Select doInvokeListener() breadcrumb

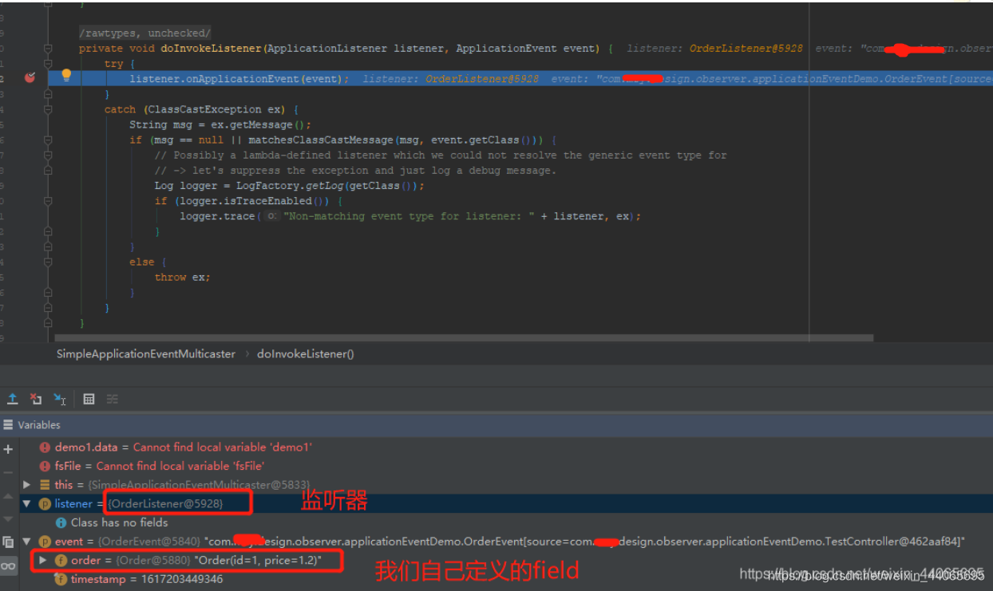coord(306,353)
